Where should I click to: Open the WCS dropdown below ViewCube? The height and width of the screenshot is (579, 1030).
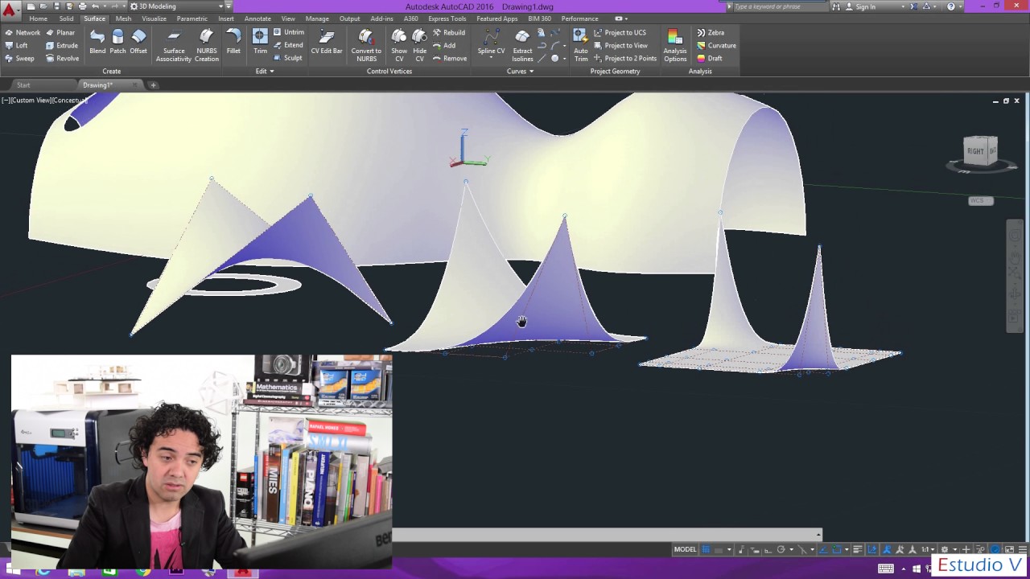click(x=981, y=201)
